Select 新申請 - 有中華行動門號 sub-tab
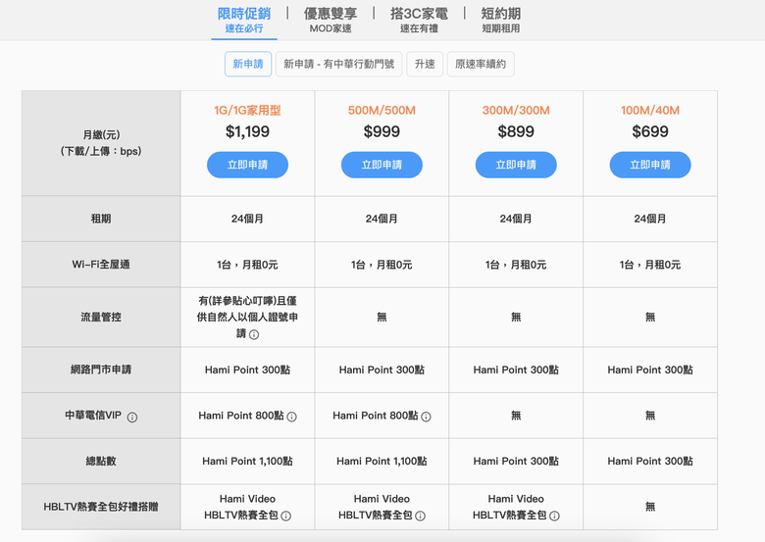Viewport: 765px width, 542px height. [338, 64]
